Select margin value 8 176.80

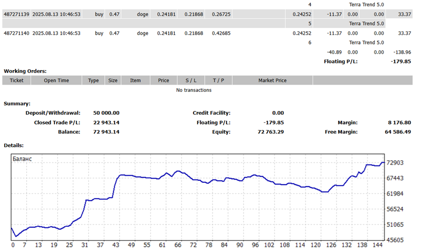pos(399,122)
